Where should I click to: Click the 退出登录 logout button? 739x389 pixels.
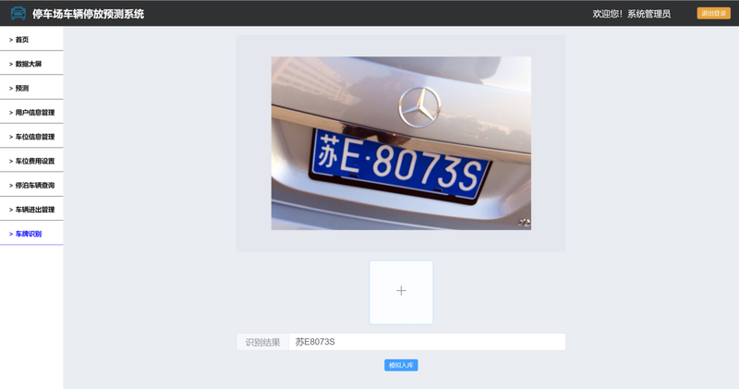pos(713,13)
